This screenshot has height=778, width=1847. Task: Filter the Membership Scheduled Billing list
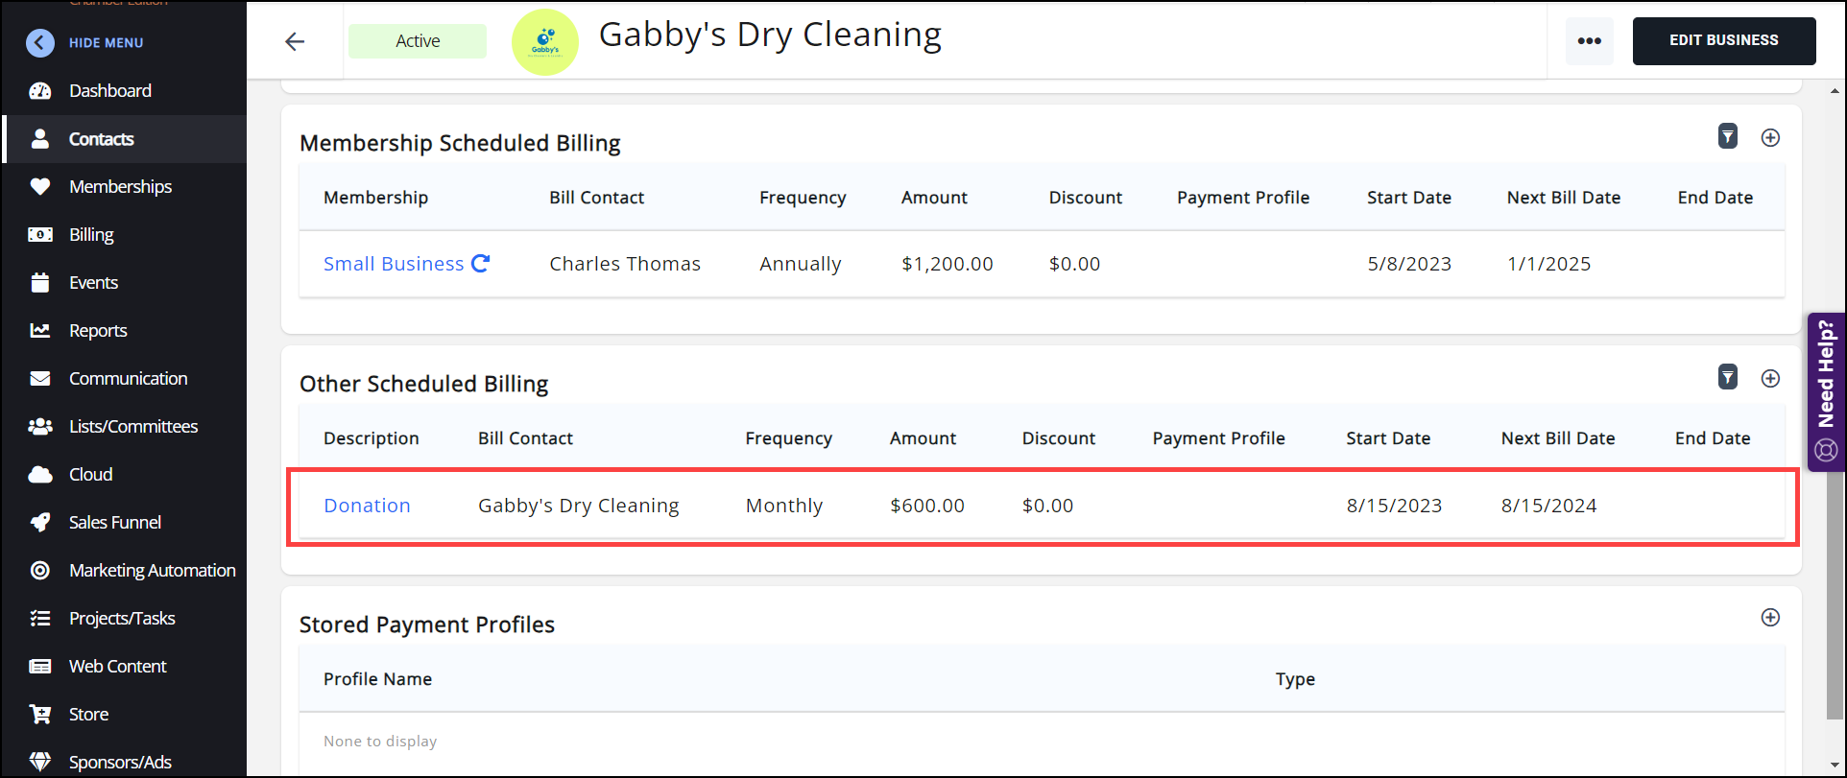click(1727, 137)
